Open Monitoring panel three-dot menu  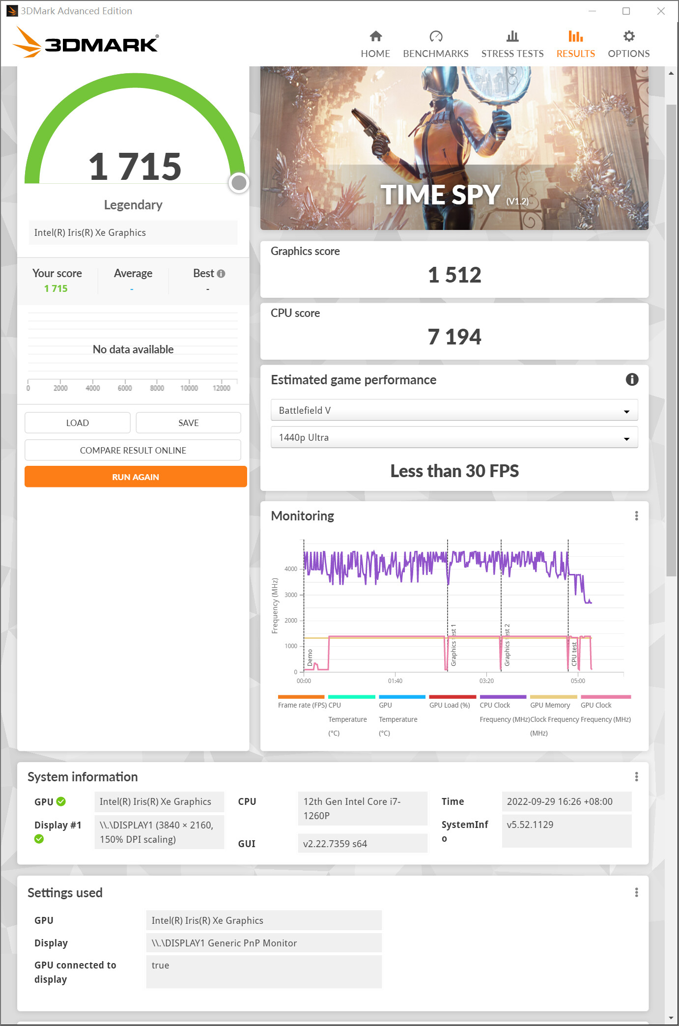(636, 515)
